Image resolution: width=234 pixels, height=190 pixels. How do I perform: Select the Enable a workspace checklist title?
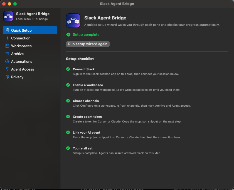pyautogui.click(x=88, y=85)
